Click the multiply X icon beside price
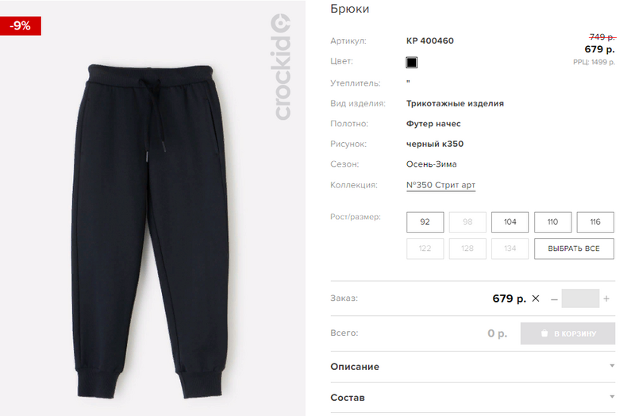Image resolution: width=635 pixels, height=416 pixels. 535,299
